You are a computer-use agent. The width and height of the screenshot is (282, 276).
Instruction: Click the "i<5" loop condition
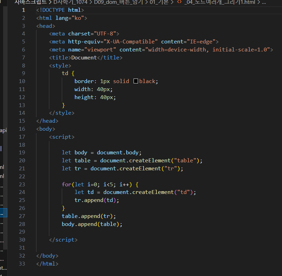coord(108,185)
